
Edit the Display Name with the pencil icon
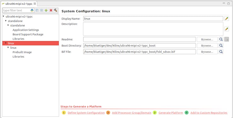point(226,19)
